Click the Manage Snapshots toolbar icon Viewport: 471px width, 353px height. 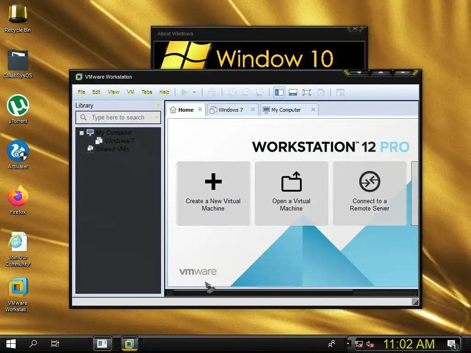(259, 92)
